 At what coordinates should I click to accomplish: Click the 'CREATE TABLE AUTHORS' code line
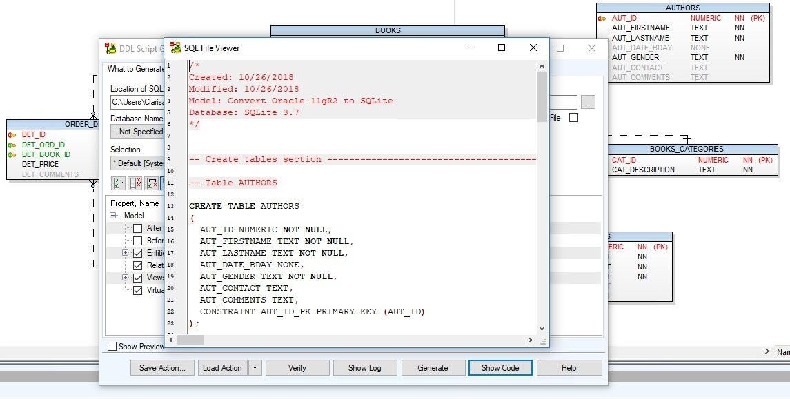(x=244, y=206)
